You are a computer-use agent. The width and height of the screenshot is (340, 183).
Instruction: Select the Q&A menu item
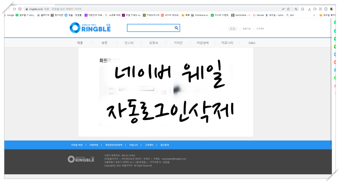coord(252,43)
